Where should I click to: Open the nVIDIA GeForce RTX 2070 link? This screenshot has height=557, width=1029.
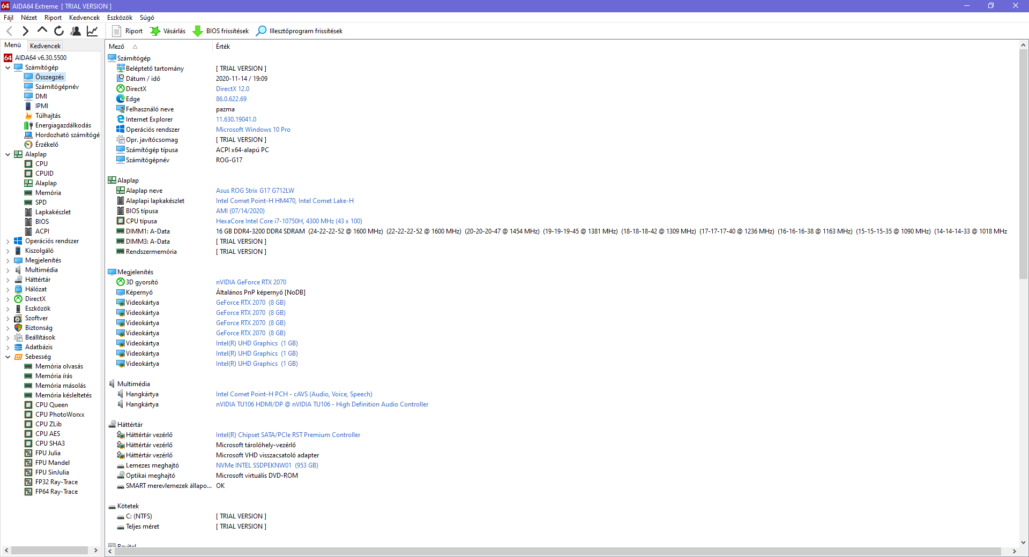[251, 282]
